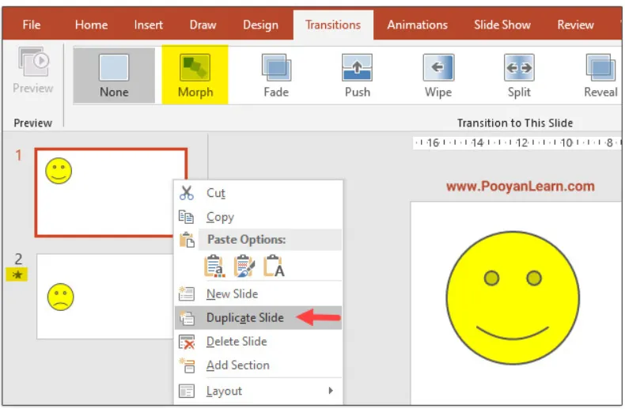
Task: Paste as text only icon
Action: pyautogui.click(x=273, y=267)
